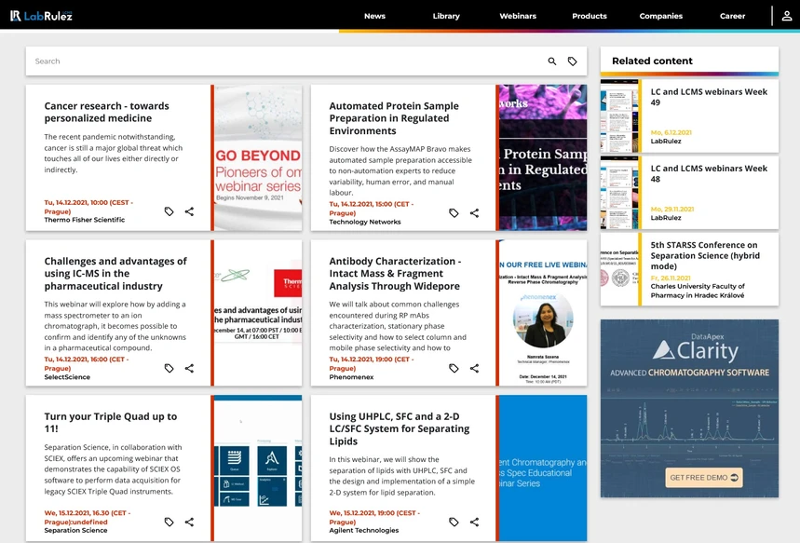800x543 pixels.
Task: Click the Phenomenex presenter thumbnail
Action: (543, 313)
